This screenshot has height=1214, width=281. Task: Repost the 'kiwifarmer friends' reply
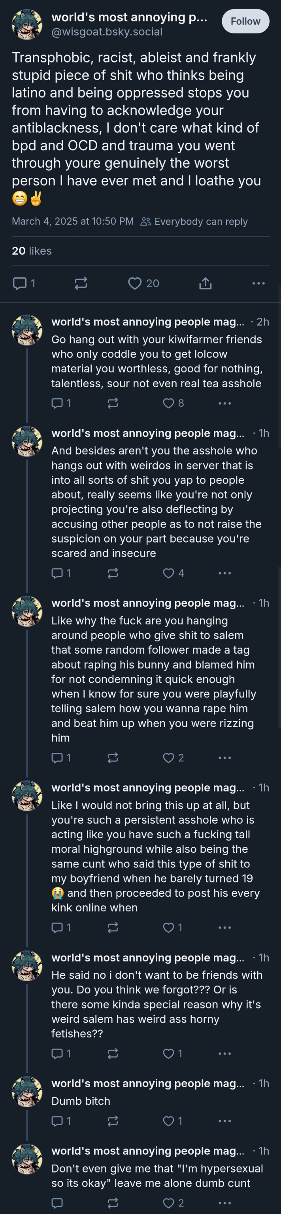[113, 403]
